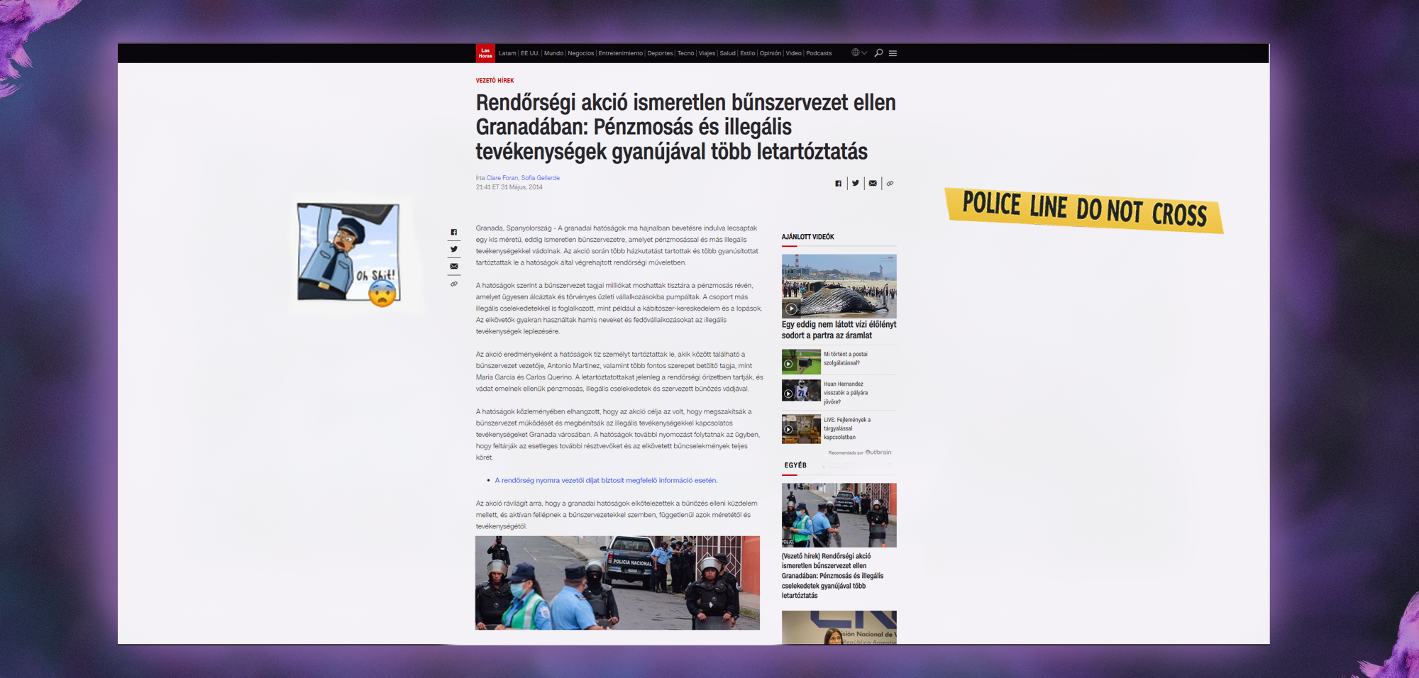This screenshot has width=1419, height=678.
Task: Share by email icon beside the byline
Action: tap(873, 184)
